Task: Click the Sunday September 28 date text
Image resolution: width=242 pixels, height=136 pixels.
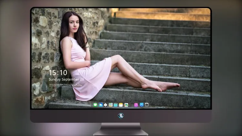Action: (x=66, y=79)
